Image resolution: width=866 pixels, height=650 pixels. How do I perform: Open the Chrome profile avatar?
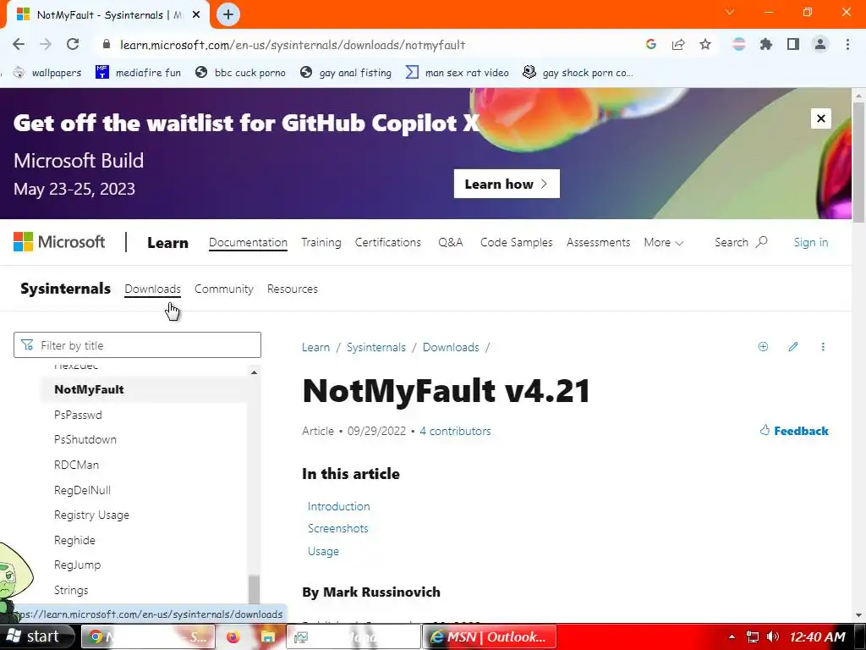(820, 44)
